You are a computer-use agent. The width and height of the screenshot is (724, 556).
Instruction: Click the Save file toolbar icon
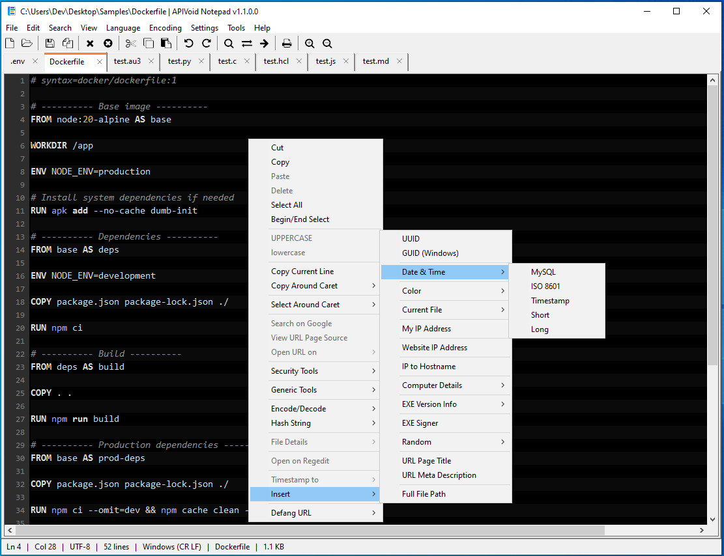(x=50, y=44)
